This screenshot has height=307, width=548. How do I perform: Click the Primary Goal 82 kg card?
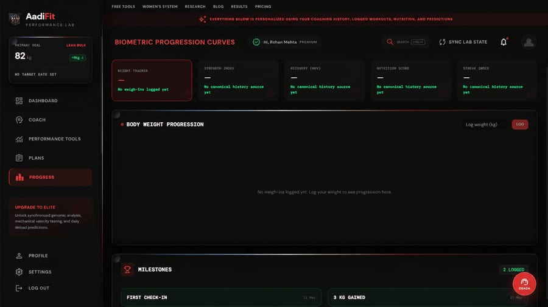(x=51, y=60)
